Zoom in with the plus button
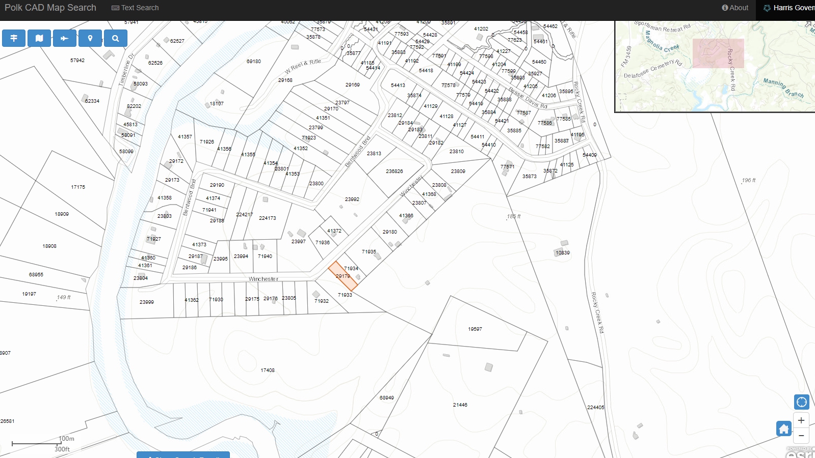This screenshot has height=458, width=815. tap(801, 420)
